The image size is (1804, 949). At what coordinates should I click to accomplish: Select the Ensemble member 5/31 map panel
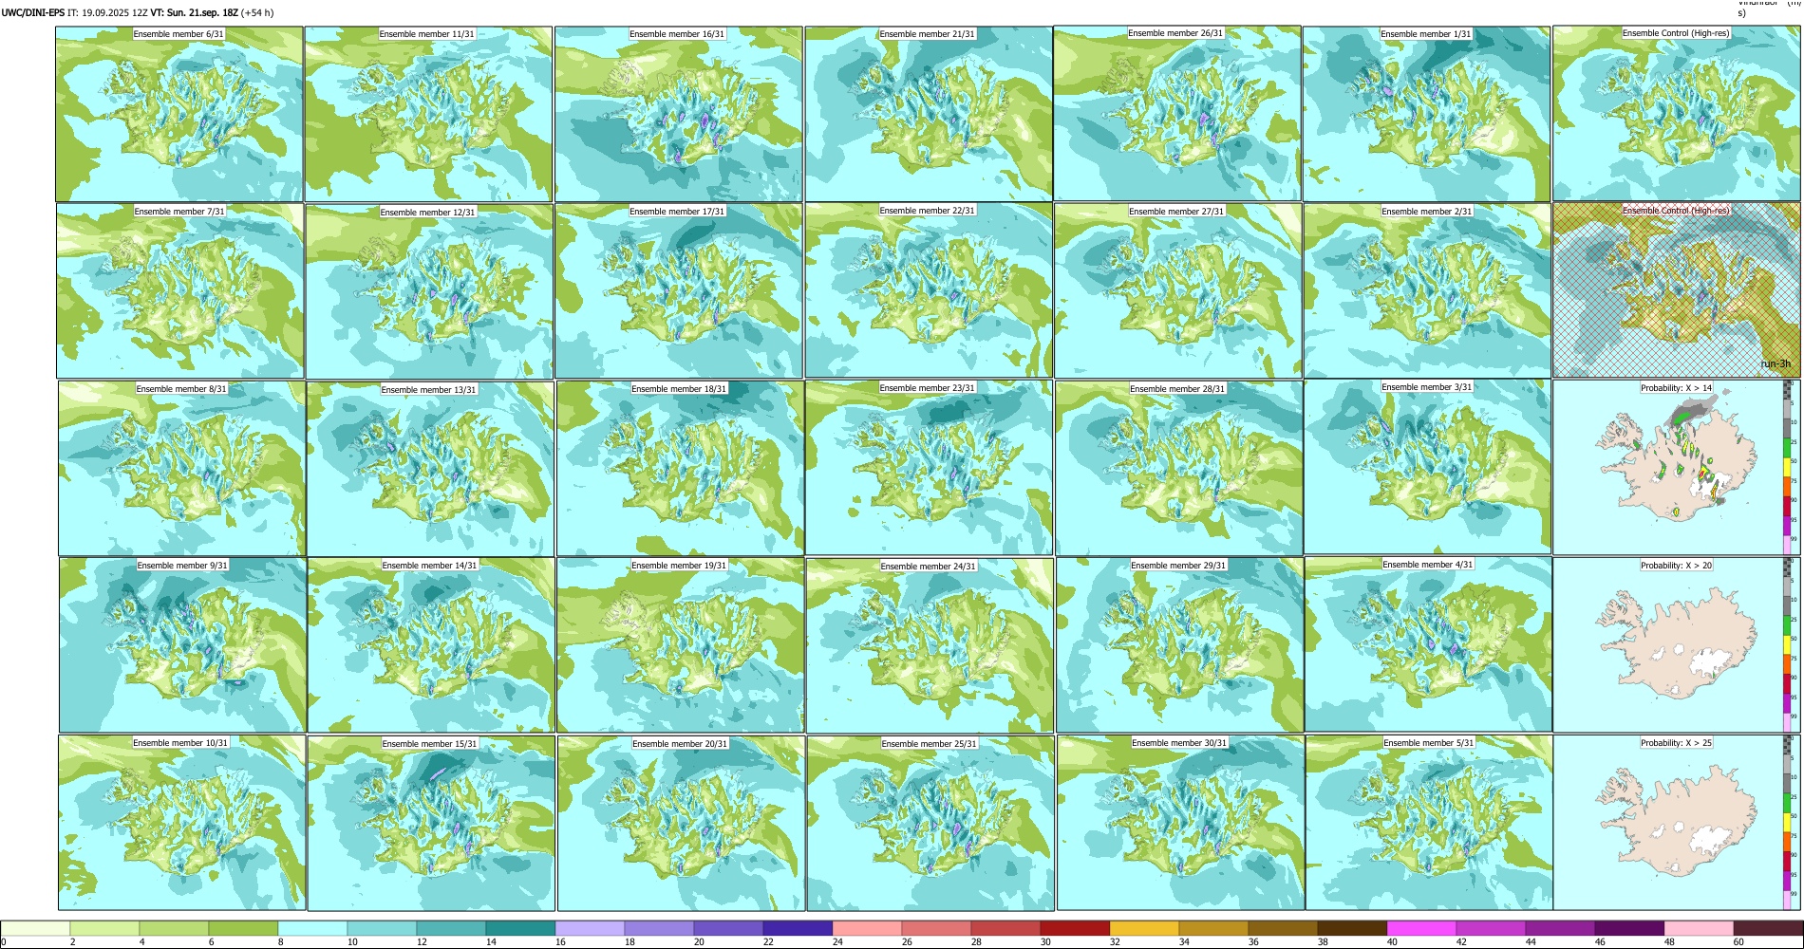tap(1429, 823)
